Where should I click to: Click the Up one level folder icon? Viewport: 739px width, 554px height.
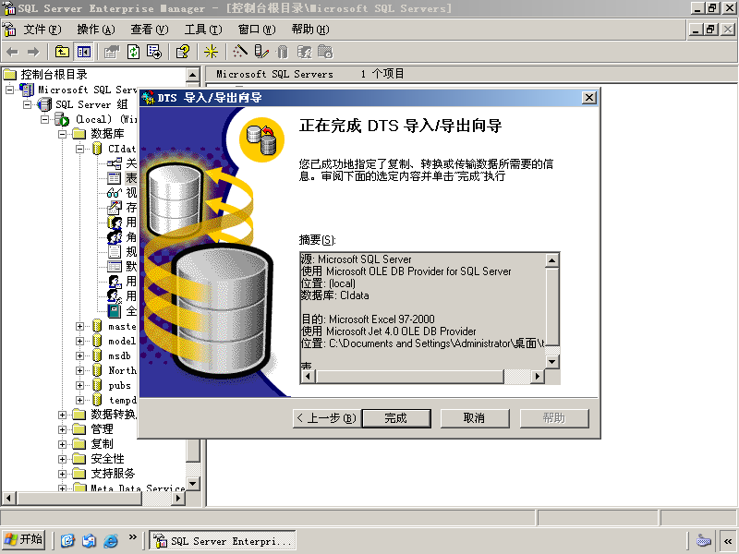pyautogui.click(x=62, y=52)
